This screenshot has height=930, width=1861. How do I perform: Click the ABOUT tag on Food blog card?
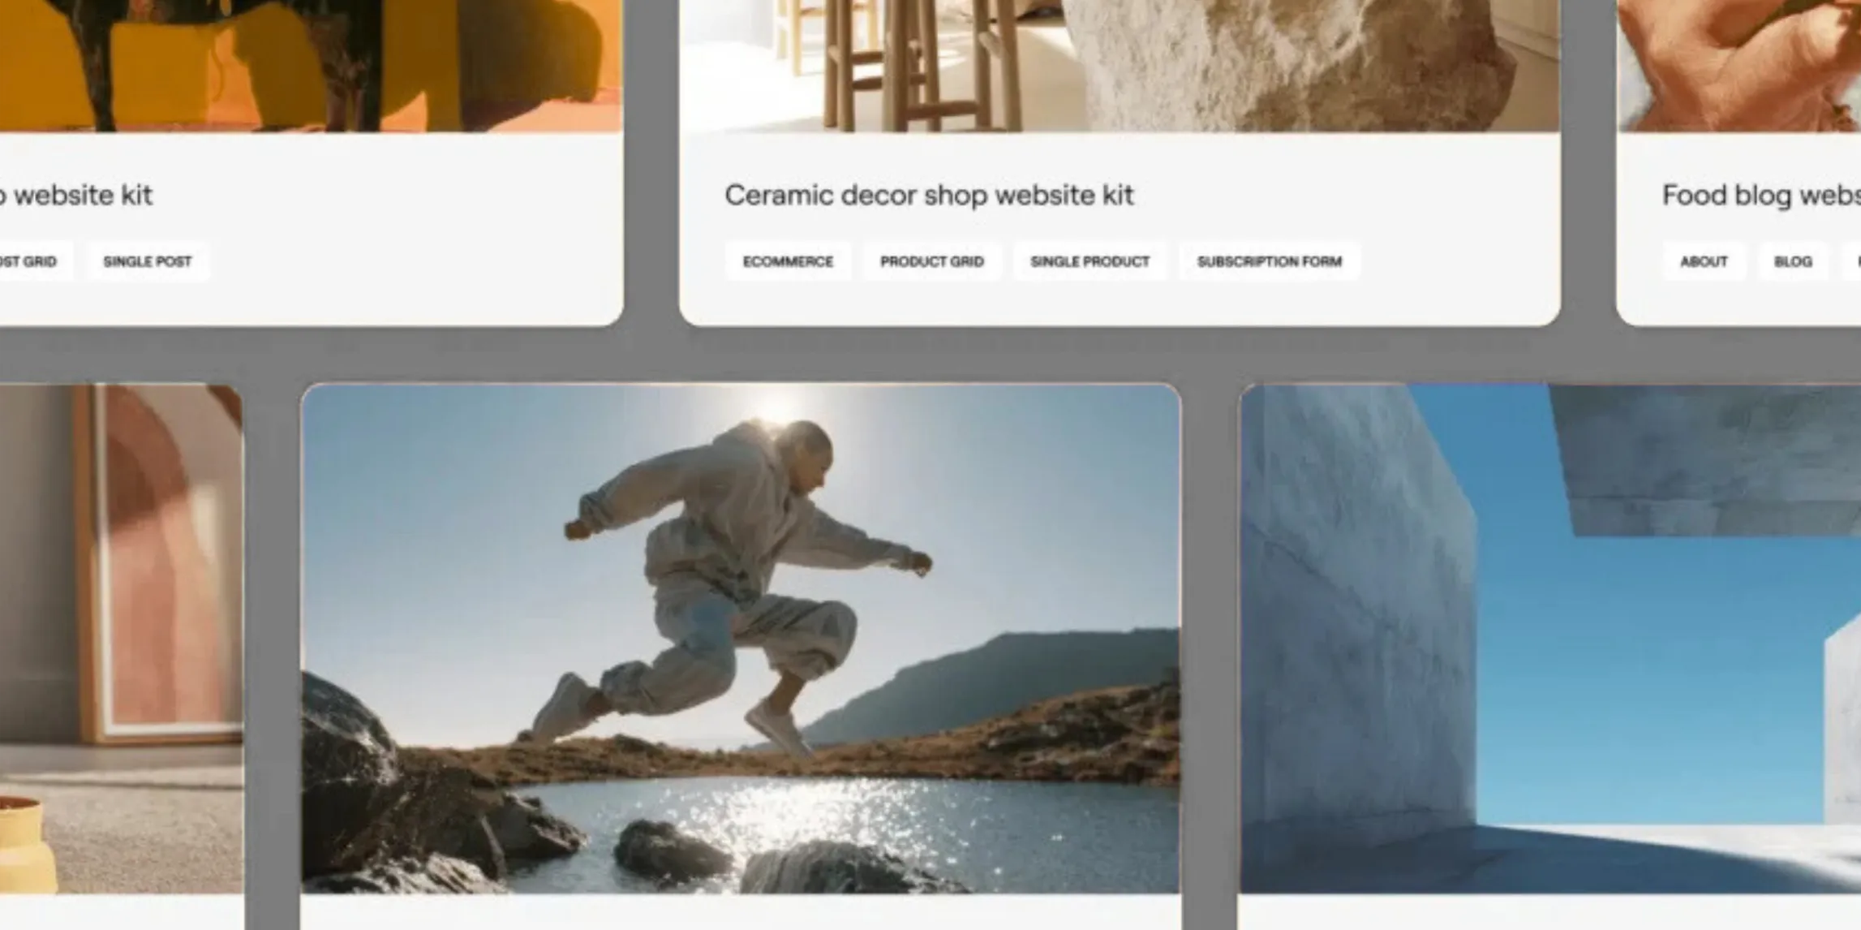point(1703,261)
